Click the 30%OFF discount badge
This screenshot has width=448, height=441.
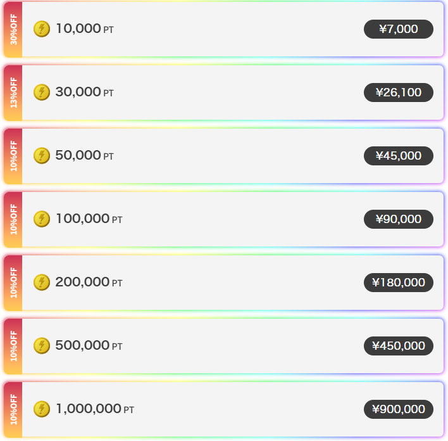coord(13,29)
